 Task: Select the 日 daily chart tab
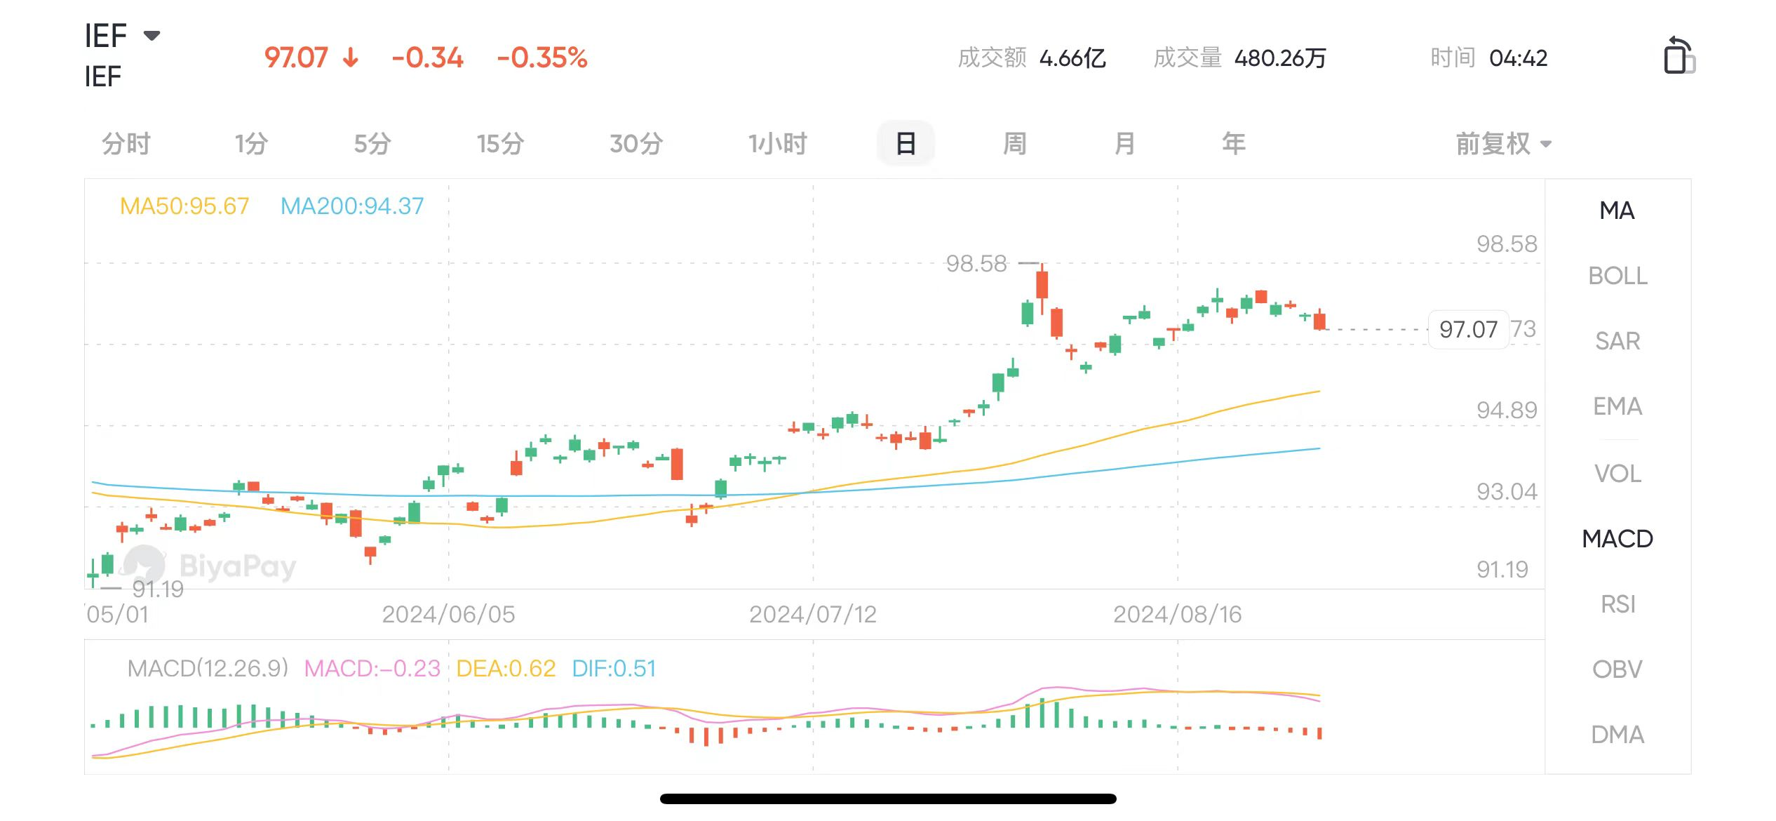(906, 144)
